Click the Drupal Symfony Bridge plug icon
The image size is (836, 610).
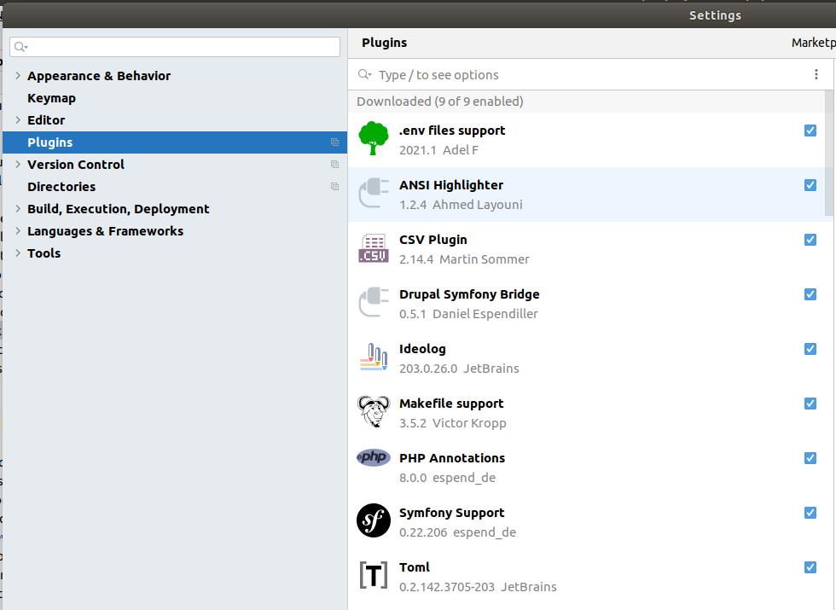pyautogui.click(x=374, y=302)
